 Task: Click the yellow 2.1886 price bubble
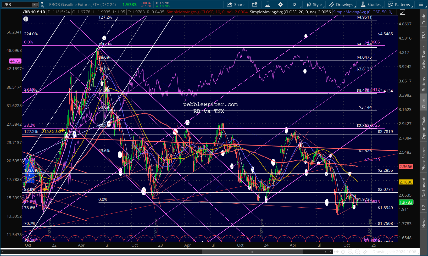coord(406,182)
